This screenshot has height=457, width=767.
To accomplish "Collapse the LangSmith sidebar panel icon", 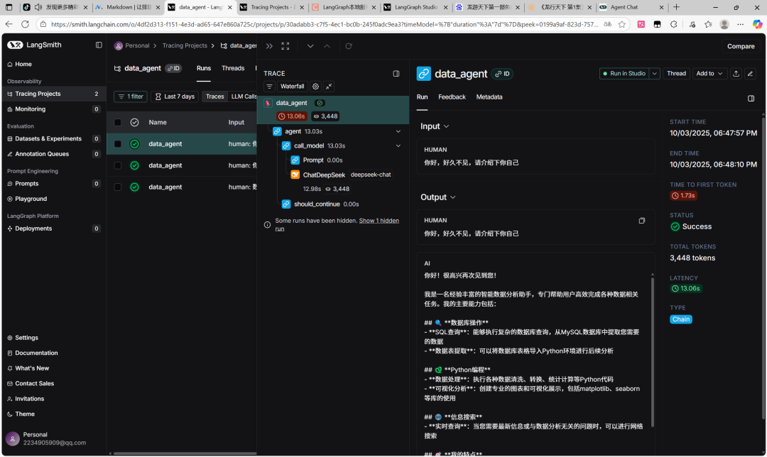I will [x=99, y=45].
